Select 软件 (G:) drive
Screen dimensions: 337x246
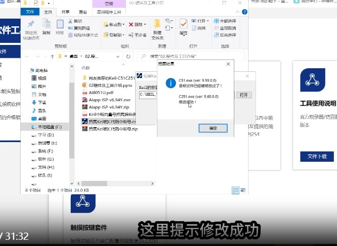pos(42,159)
